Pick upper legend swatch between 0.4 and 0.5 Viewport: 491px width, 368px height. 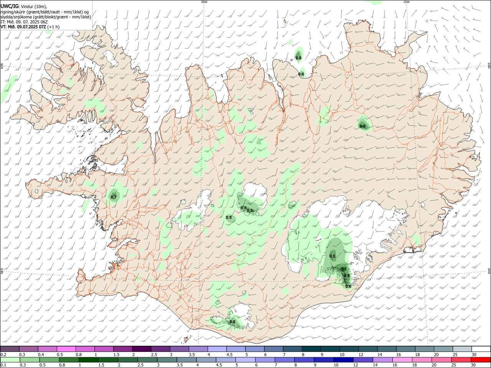[x=47, y=349]
